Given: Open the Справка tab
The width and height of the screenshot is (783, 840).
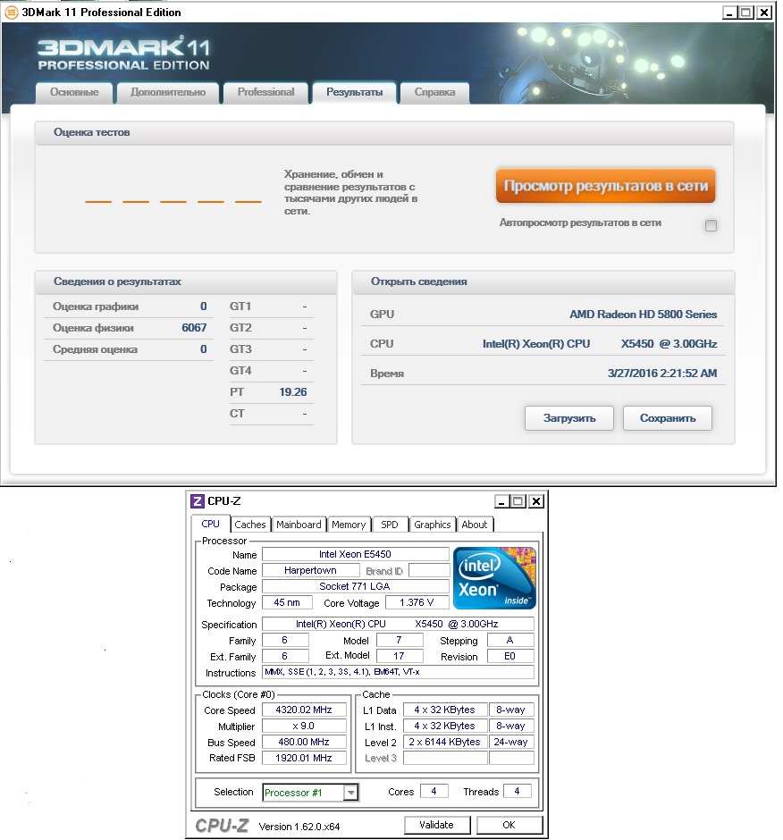Looking at the screenshot, I should coord(434,92).
